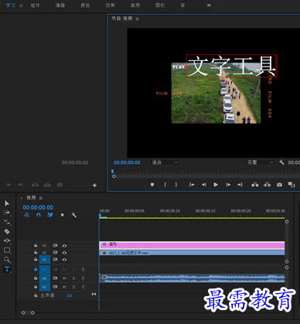Expand master track with end arrow icon

point(94,294)
